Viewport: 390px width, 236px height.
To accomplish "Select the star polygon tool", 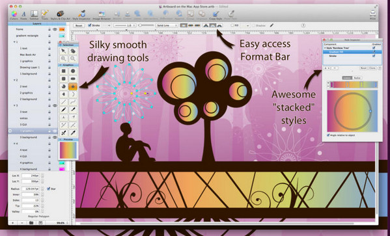I will pos(73,86).
